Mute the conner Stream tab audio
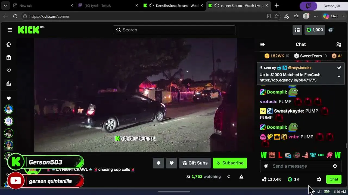Image resolution: width=348 pixels, height=195 pixels. (x=217, y=6)
